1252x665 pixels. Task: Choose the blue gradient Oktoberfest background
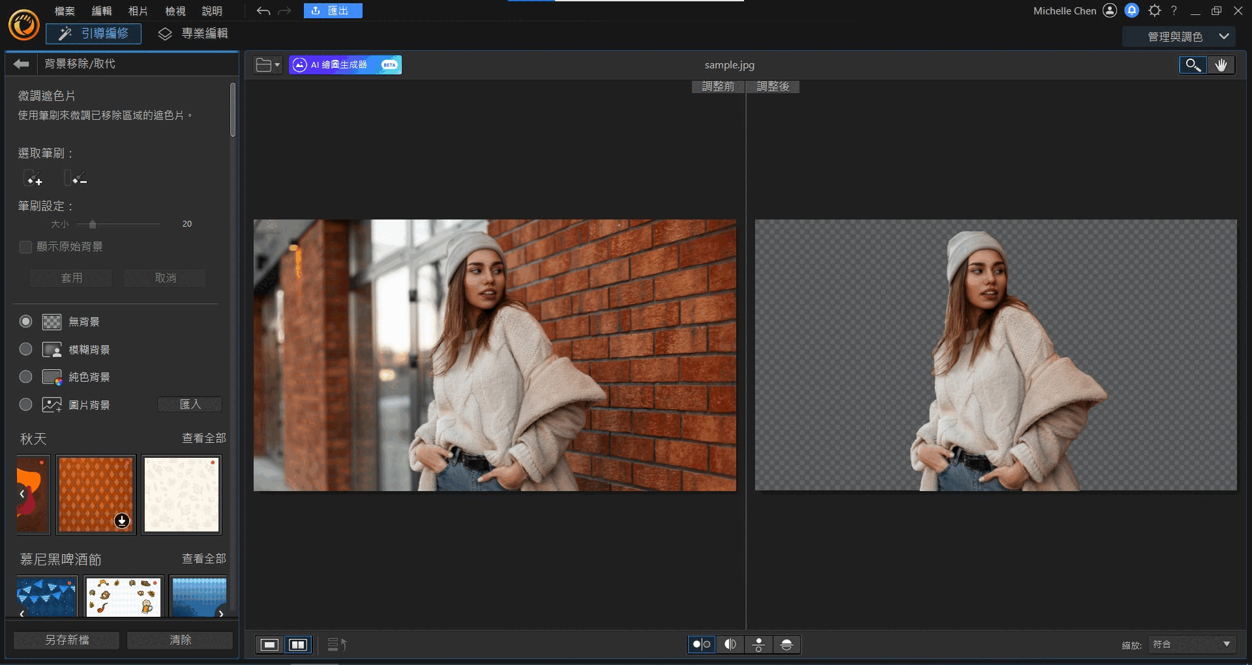coord(198,595)
